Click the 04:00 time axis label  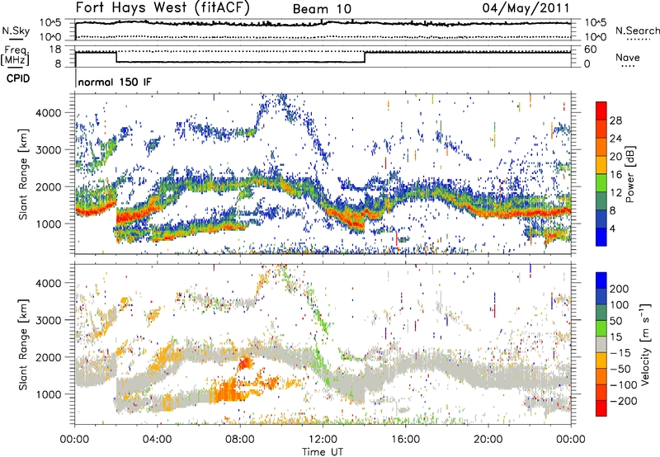157,438
